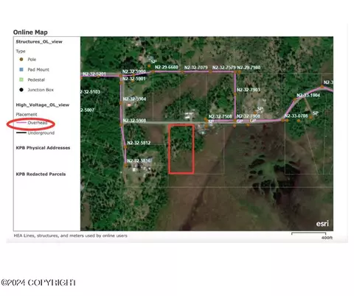Click map label N2-32-5912
The height and width of the screenshot is (296, 354).
pyautogui.click(x=139, y=143)
